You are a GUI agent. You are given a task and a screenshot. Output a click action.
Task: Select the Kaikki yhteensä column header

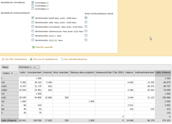(x=163, y=72)
